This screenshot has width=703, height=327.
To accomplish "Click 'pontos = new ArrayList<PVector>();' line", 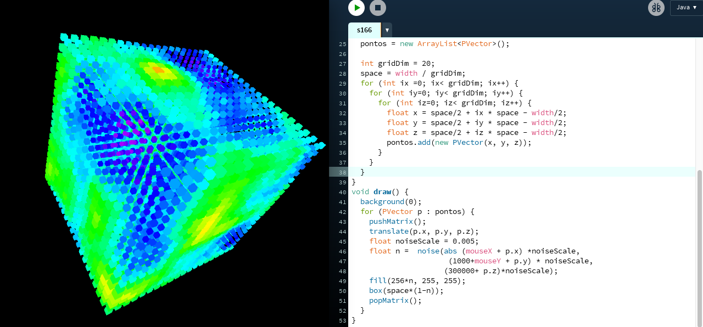I will click(435, 44).
